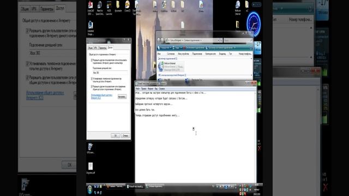Select the Wellcom Internet connection item
The image size is (349, 196).
tap(171, 66)
